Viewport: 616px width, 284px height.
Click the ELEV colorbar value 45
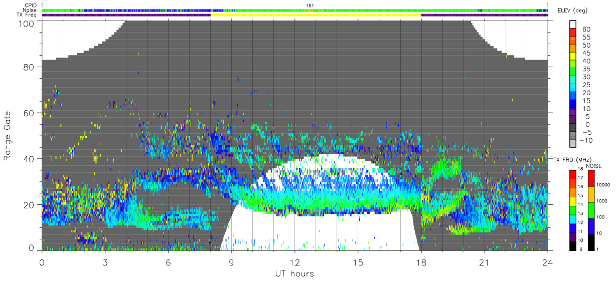pos(585,53)
